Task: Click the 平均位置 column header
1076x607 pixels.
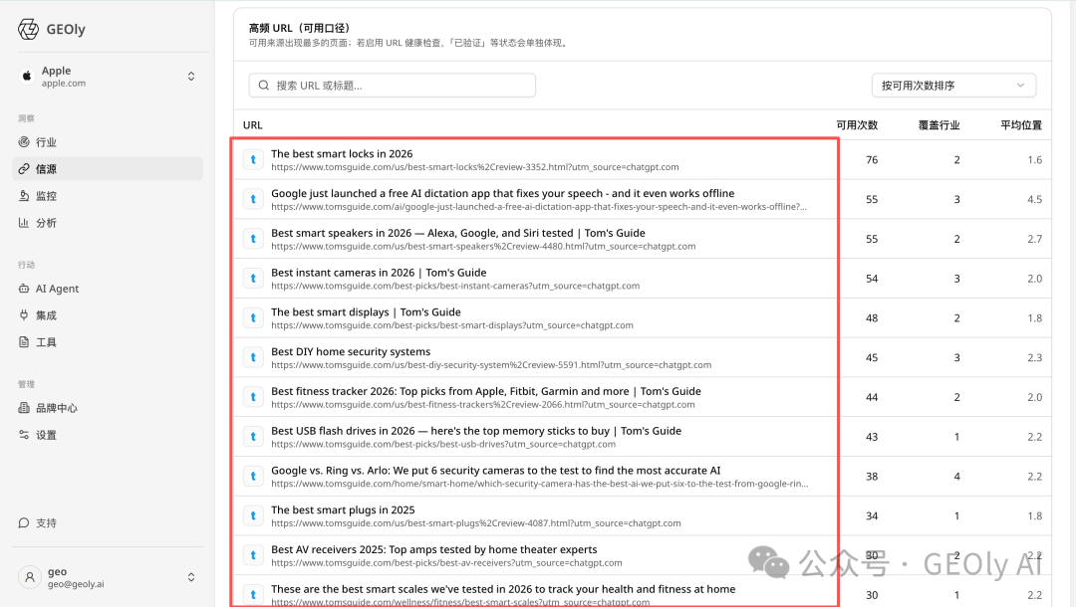Action: (1021, 125)
